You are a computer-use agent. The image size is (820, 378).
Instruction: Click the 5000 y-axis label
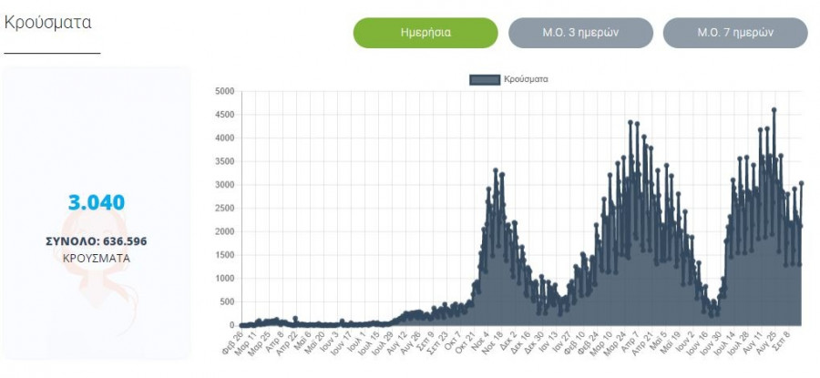pos(224,91)
